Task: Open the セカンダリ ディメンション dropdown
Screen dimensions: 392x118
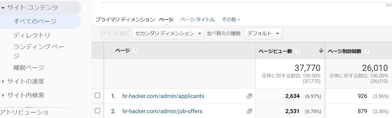Action: [168, 34]
